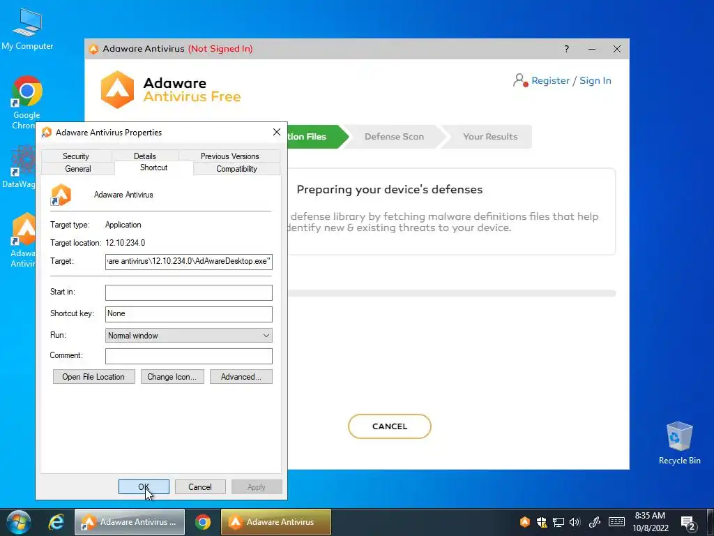Open the volume speaker tray icon
Image resolution: width=714 pixels, height=536 pixels.
pos(575,522)
